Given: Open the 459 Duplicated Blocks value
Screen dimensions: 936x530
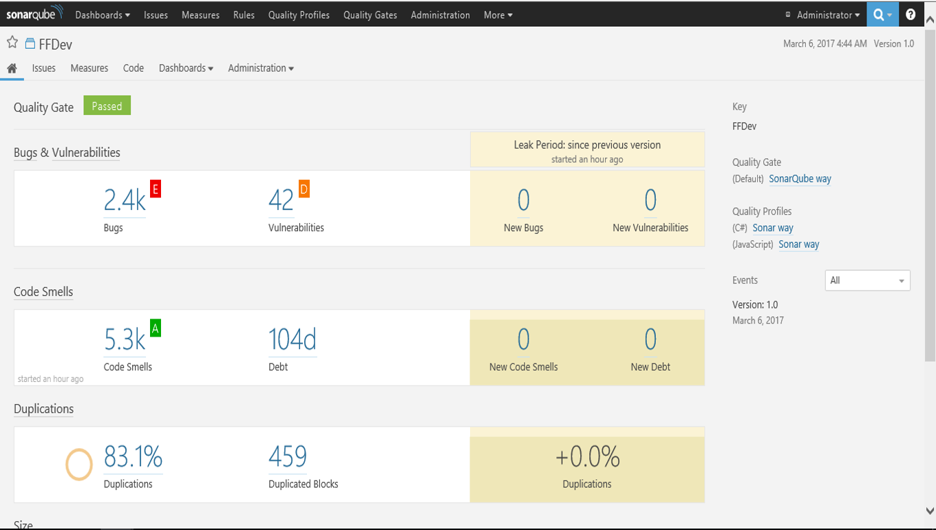Looking at the screenshot, I should [288, 456].
